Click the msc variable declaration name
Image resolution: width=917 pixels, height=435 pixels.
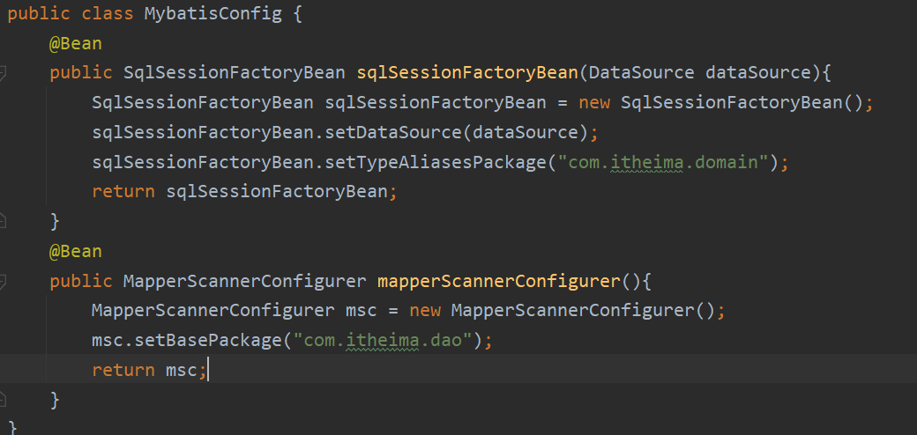[362, 310]
